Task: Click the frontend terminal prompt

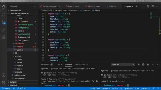Action: click(55, 85)
